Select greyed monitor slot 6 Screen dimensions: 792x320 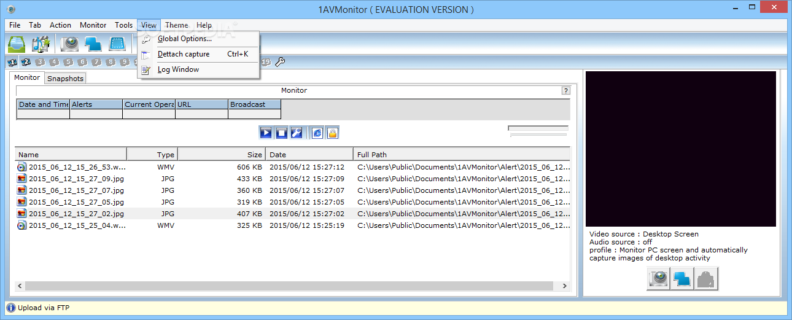(x=83, y=62)
